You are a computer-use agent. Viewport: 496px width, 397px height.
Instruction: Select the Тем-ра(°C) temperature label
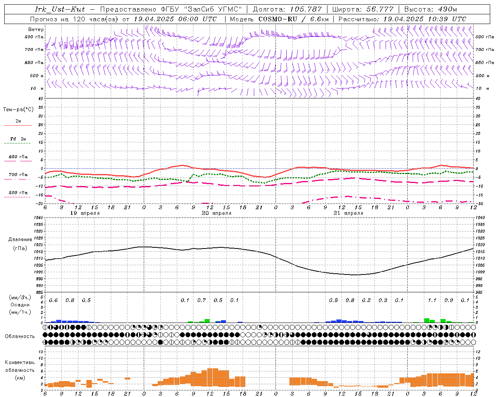click(18, 110)
